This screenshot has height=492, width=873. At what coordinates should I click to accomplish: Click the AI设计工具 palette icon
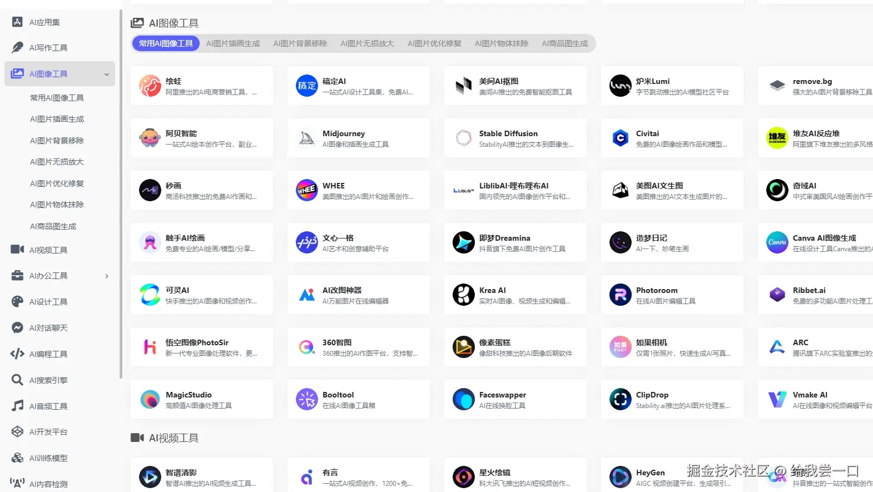point(17,302)
